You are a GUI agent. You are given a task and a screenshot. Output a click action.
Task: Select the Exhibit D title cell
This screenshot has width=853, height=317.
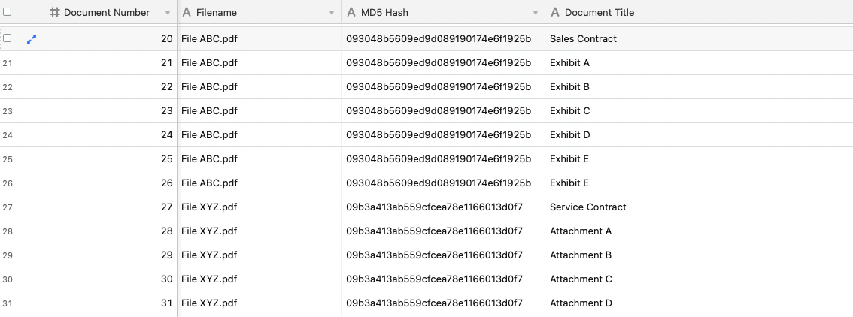pos(699,134)
